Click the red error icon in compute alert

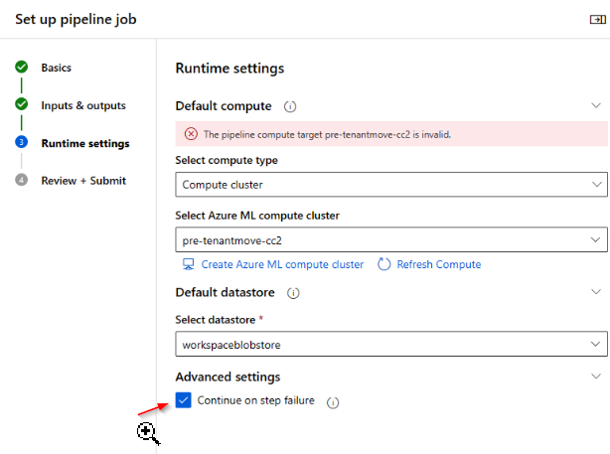(191, 134)
